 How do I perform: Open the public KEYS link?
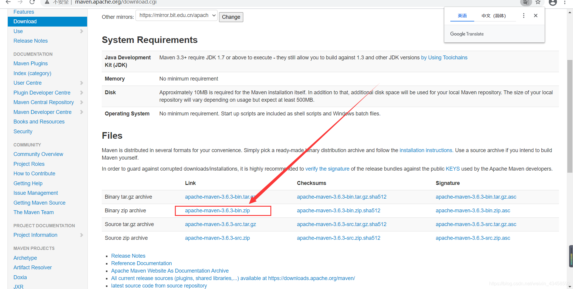coord(453,169)
